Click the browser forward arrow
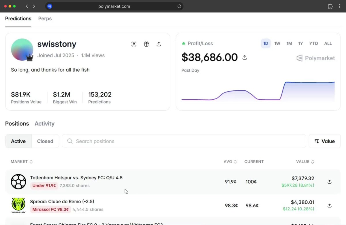346x225 pixels. pos(34,6)
